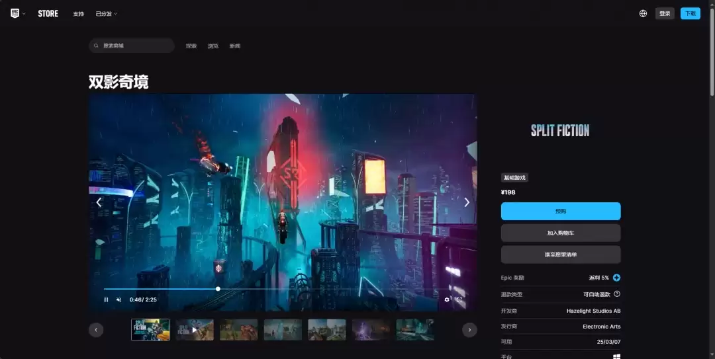715x359 pixels.
Task: Open refund type help question icon
Action: [x=617, y=294]
